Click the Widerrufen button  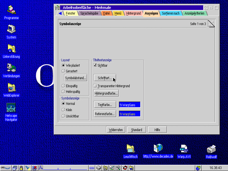[116, 130]
